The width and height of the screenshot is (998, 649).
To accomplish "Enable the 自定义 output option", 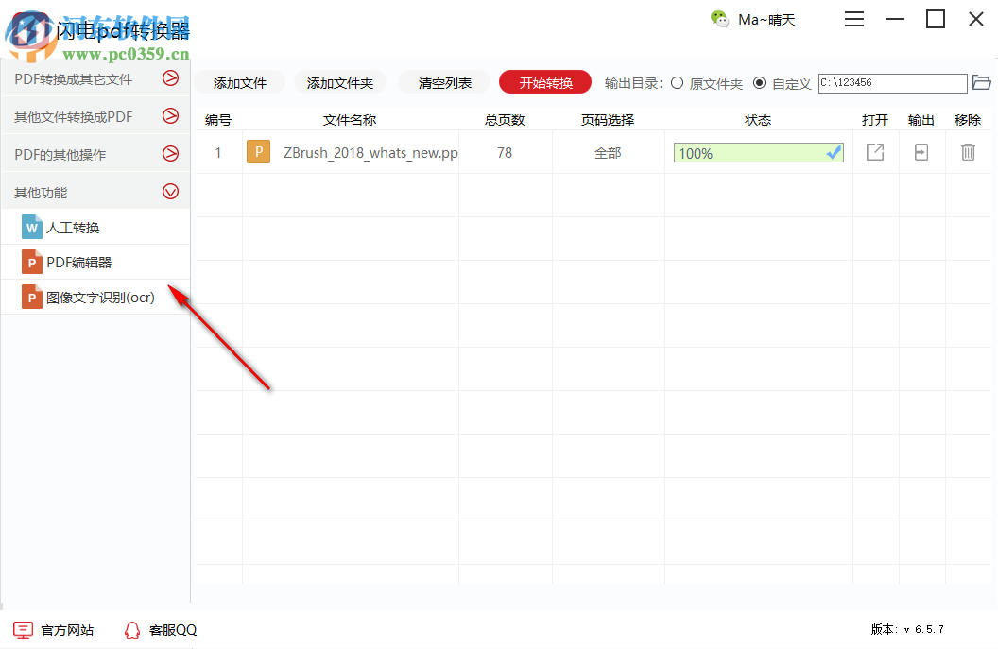I will pos(760,83).
